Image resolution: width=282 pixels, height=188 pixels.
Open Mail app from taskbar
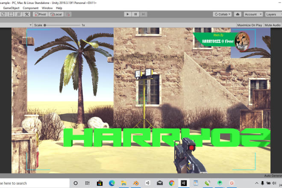(160, 183)
